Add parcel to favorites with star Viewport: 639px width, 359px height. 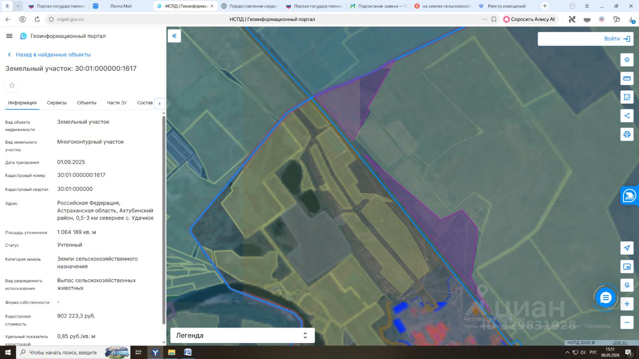[x=12, y=85]
